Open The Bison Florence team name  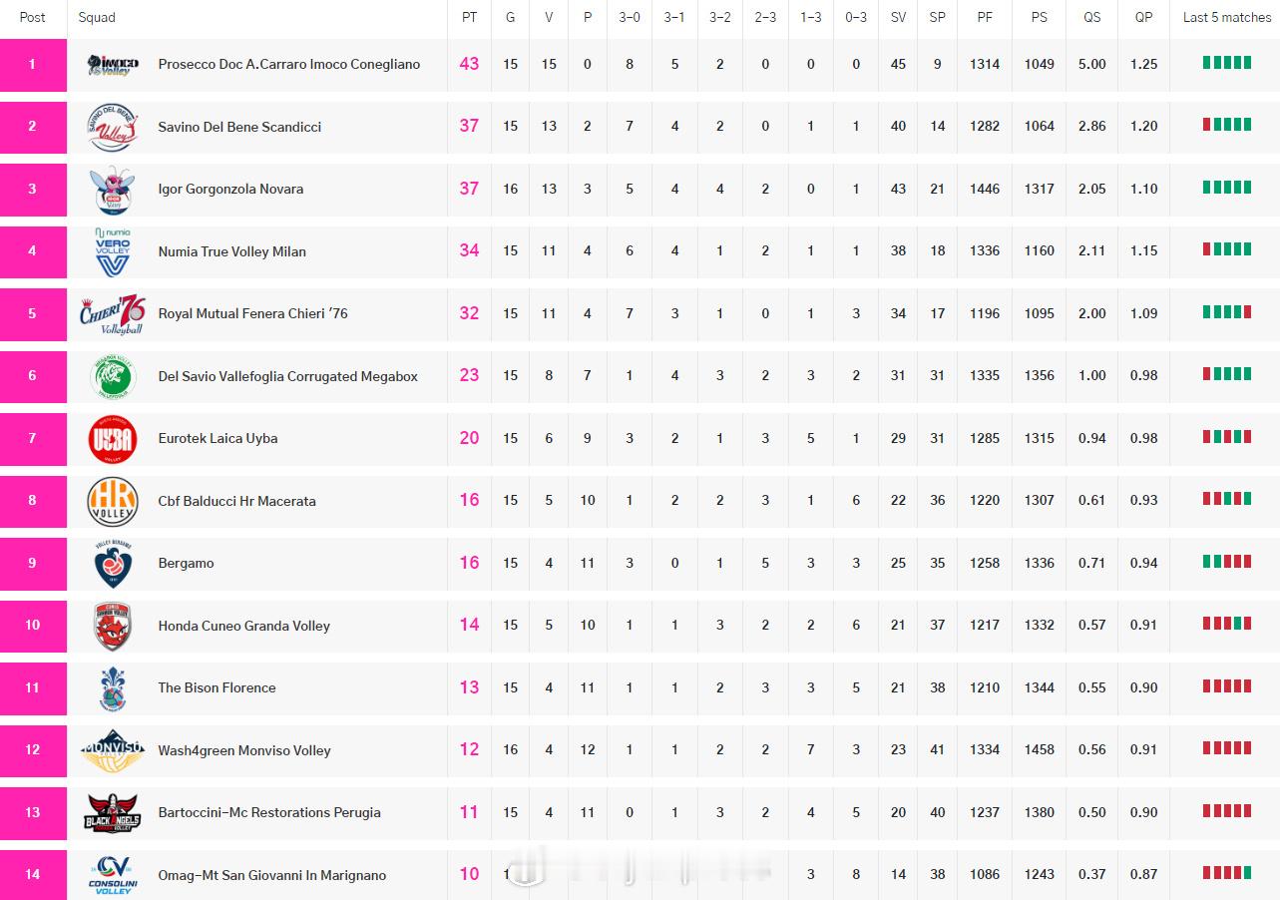216,687
